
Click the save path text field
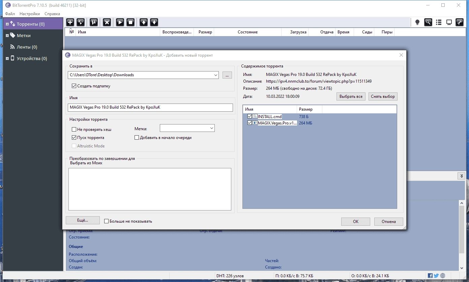click(x=140, y=75)
